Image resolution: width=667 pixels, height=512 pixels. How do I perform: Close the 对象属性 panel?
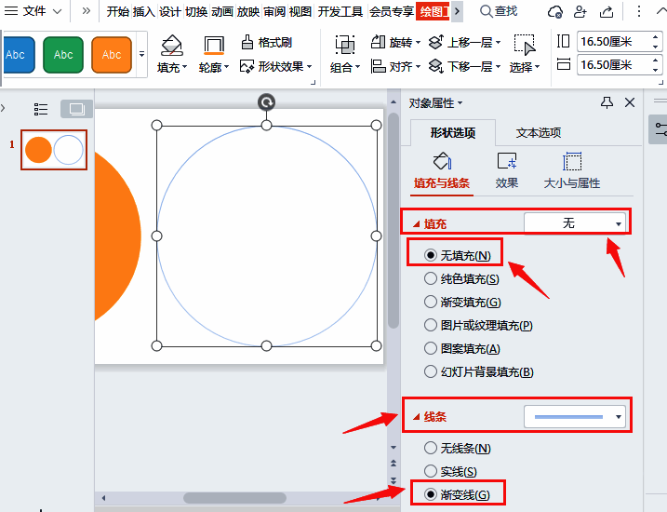coord(630,102)
